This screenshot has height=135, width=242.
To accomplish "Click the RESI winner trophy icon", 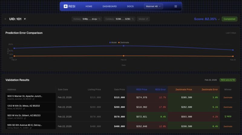I will click(x=225, y=117).
